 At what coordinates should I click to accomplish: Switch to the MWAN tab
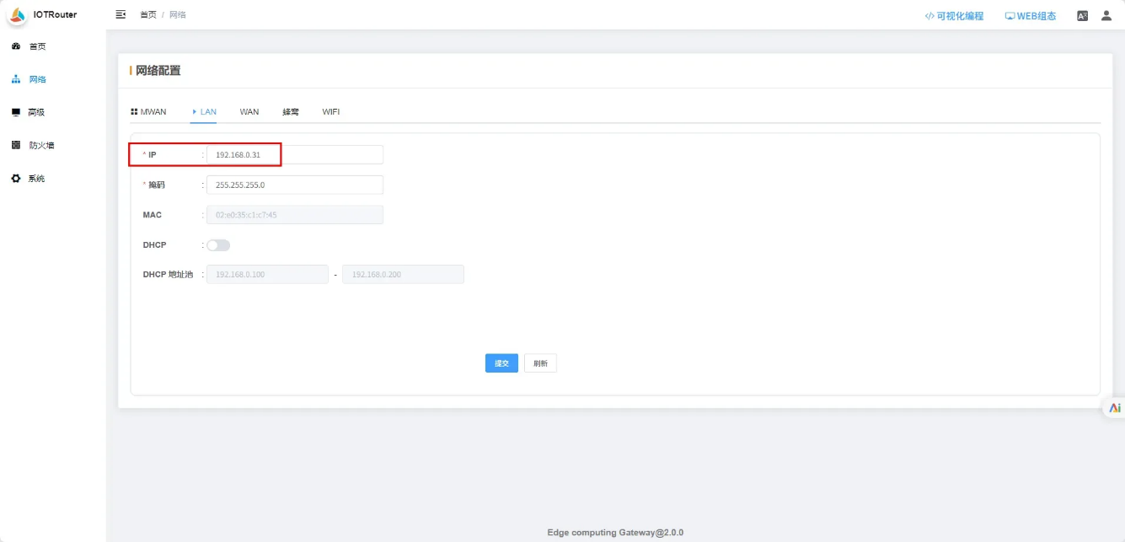pos(149,111)
